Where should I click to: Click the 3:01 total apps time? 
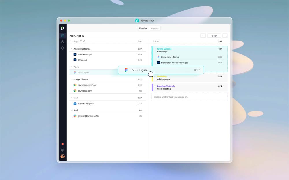pos(140,41)
